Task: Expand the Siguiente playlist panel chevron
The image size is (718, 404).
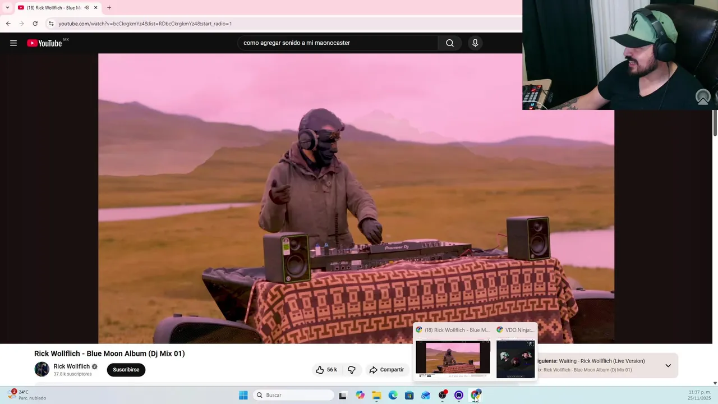Action: tap(668, 365)
